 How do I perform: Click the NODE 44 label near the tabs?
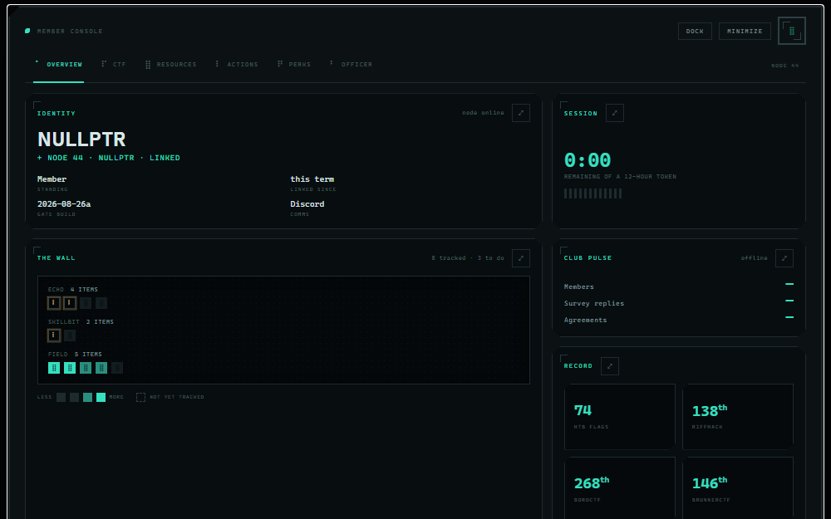click(x=785, y=66)
